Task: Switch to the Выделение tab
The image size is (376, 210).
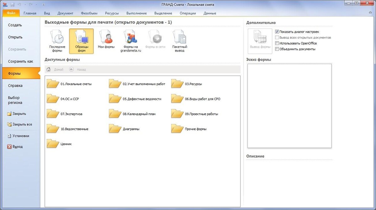Action: 163,13
